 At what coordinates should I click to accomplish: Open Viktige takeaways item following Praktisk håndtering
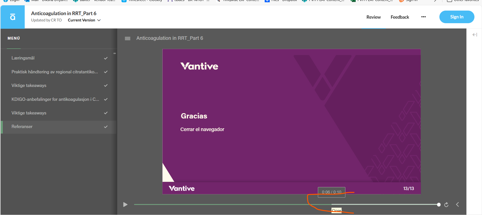pyautogui.click(x=59, y=85)
